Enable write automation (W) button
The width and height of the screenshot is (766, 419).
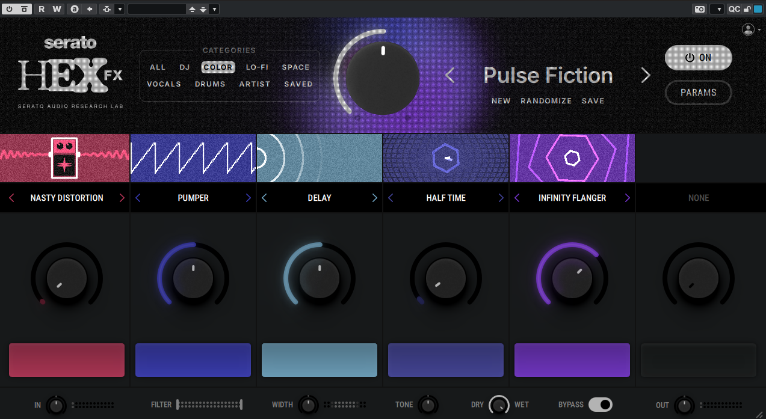tap(57, 9)
